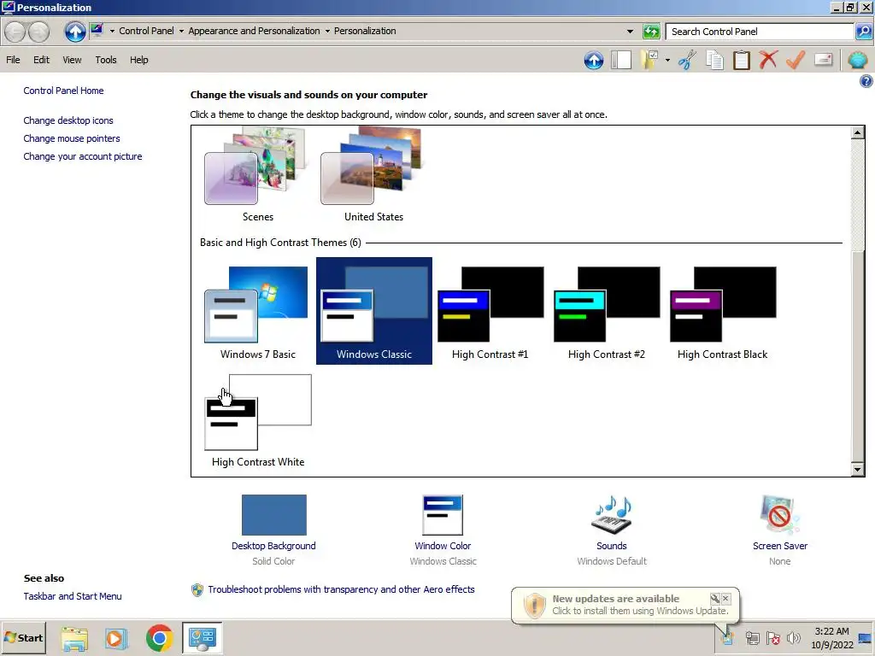Open the Tools menu
This screenshot has height=656, width=875.
(105, 60)
